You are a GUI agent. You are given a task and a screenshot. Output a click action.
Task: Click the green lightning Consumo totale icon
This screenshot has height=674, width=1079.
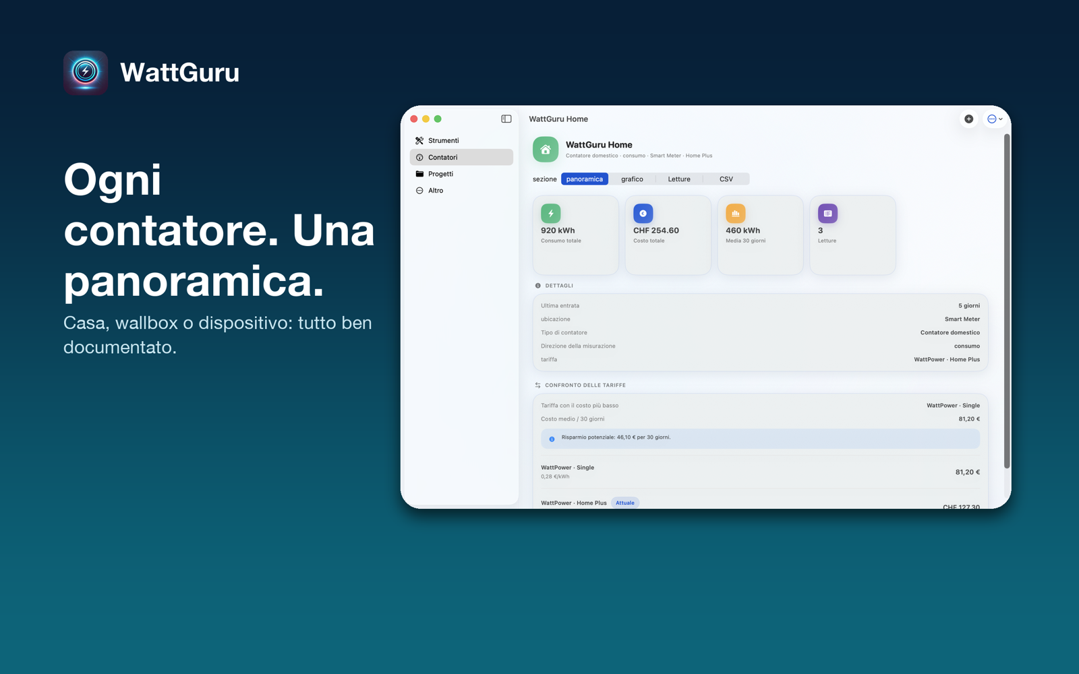tap(551, 214)
